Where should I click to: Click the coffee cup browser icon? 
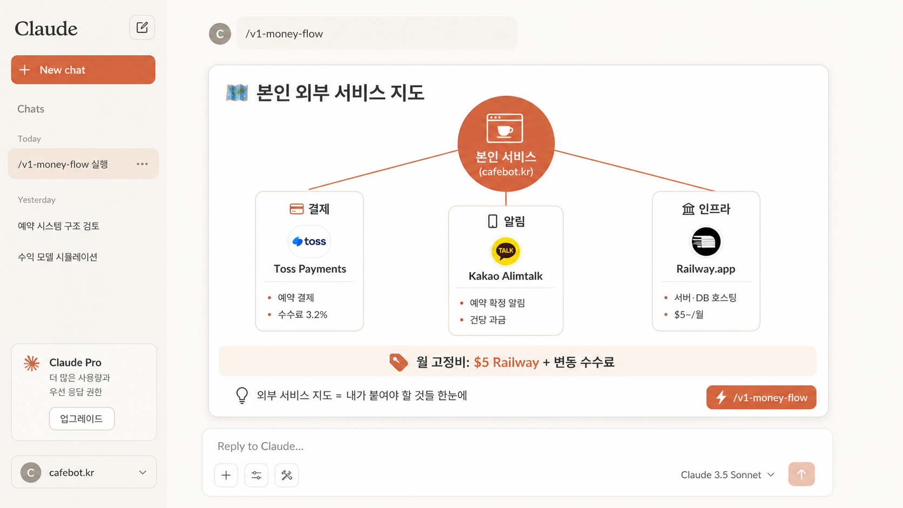(505, 128)
